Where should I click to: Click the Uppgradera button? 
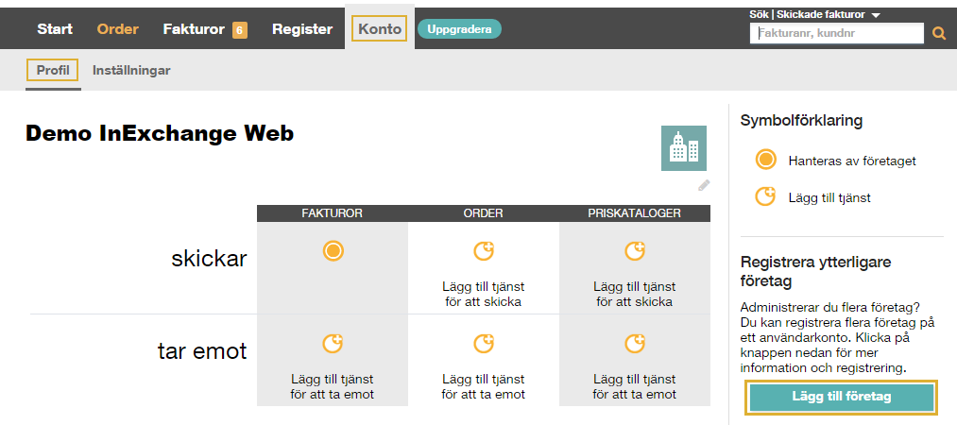[459, 28]
